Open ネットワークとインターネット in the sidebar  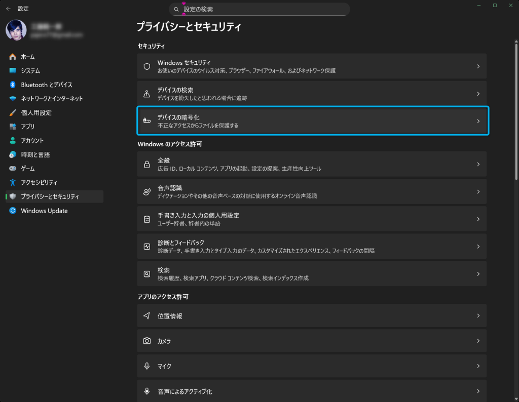[52, 99]
